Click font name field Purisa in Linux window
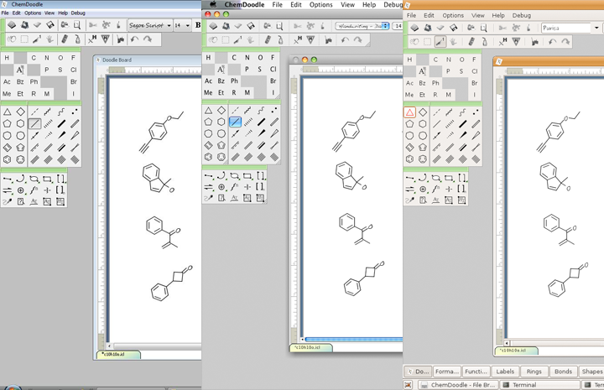604x390 pixels. pos(566,29)
